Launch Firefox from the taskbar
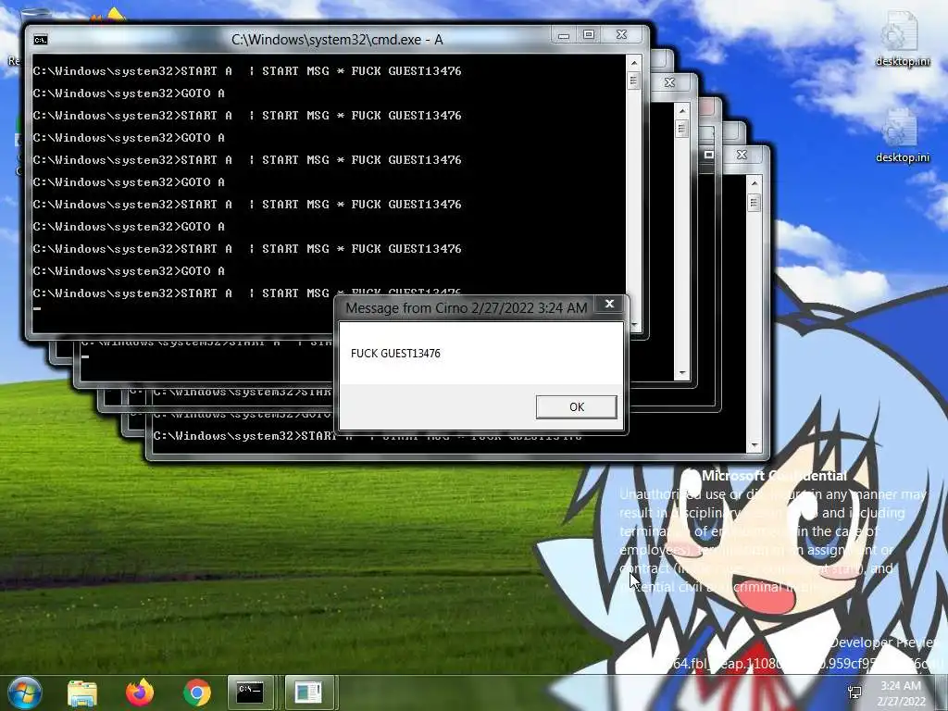948x711 pixels. click(140, 692)
